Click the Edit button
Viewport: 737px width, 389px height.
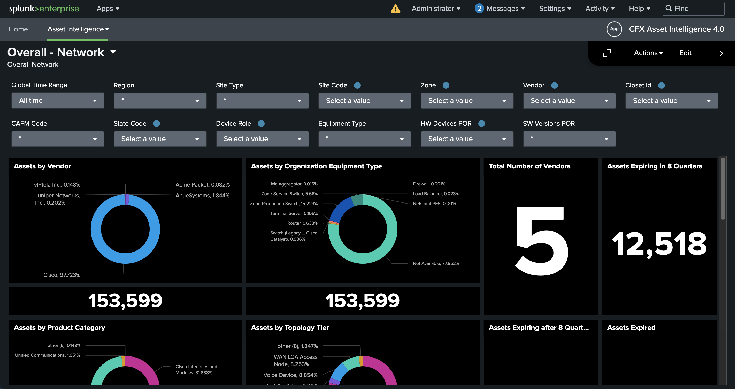[x=685, y=53]
